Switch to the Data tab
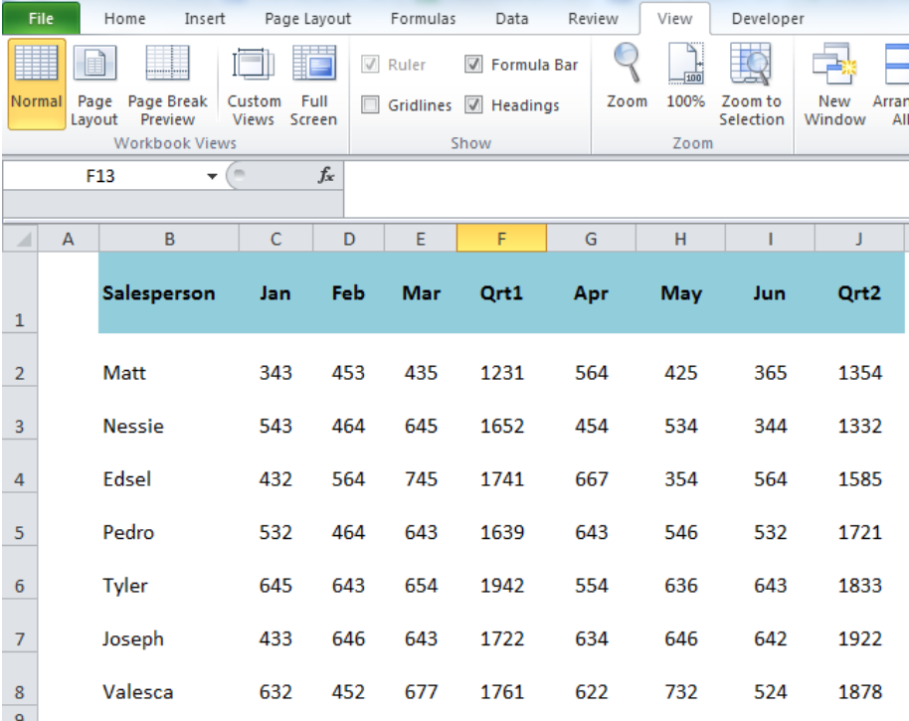The width and height of the screenshot is (909, 721). click(x=512, y=19)
